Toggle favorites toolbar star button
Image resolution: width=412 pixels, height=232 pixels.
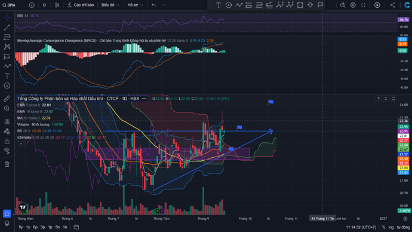pos(7,213)
